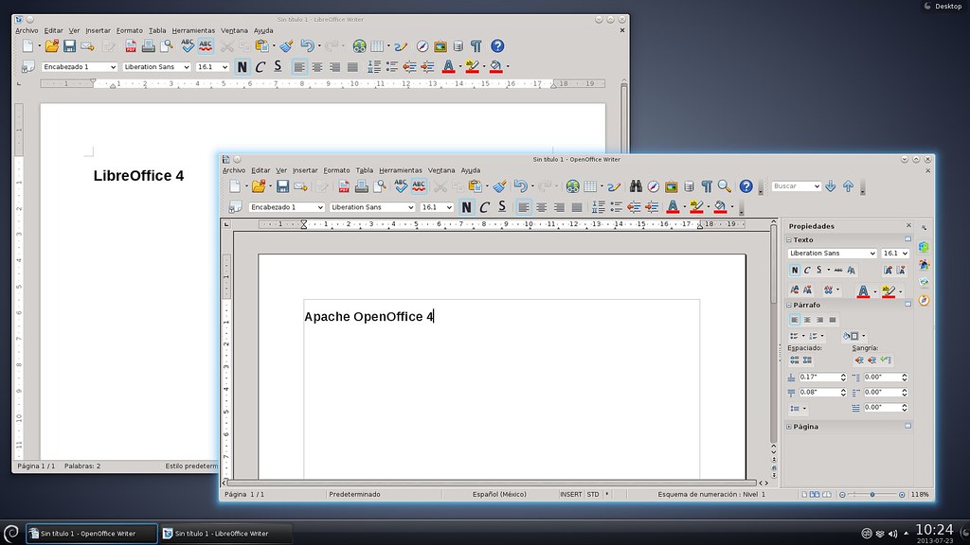Viewport: 970px width, 545px height.
Task: Open Tabla menu in LibreOffice Writer
Action: coord(157,30)
